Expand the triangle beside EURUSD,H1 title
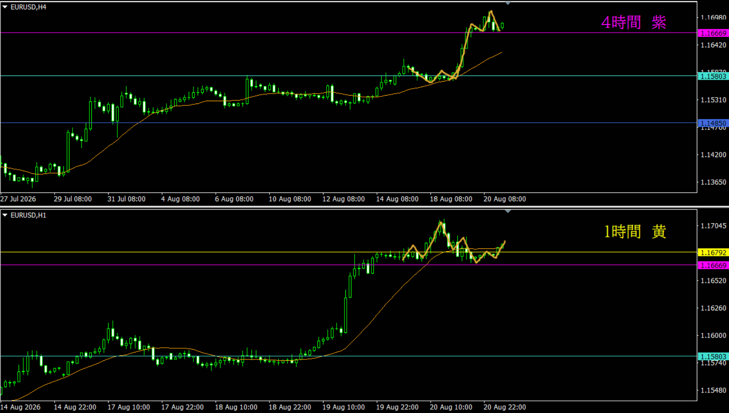This screenshot has width=729, height=413. coord(5,215)
